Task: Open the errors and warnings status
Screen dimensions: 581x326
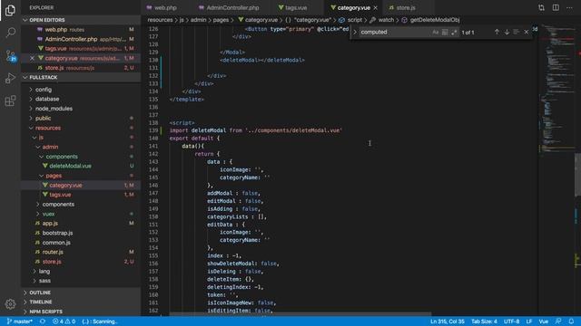Action: coord(64,321)
